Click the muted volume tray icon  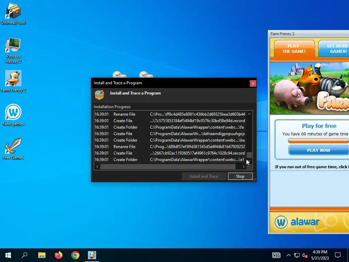tap(305, 255)
